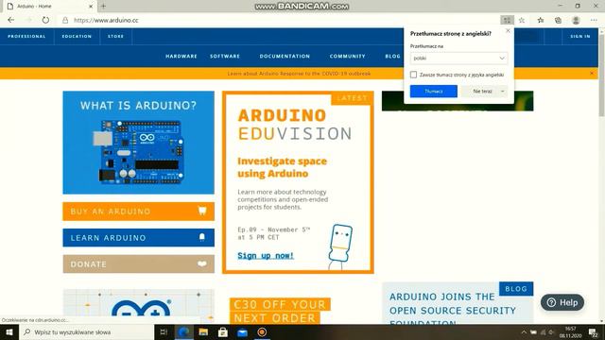Viewport: 605px width, 340px height.
Task: Open Software navigation menu
Action: click(x=225, y=57)
